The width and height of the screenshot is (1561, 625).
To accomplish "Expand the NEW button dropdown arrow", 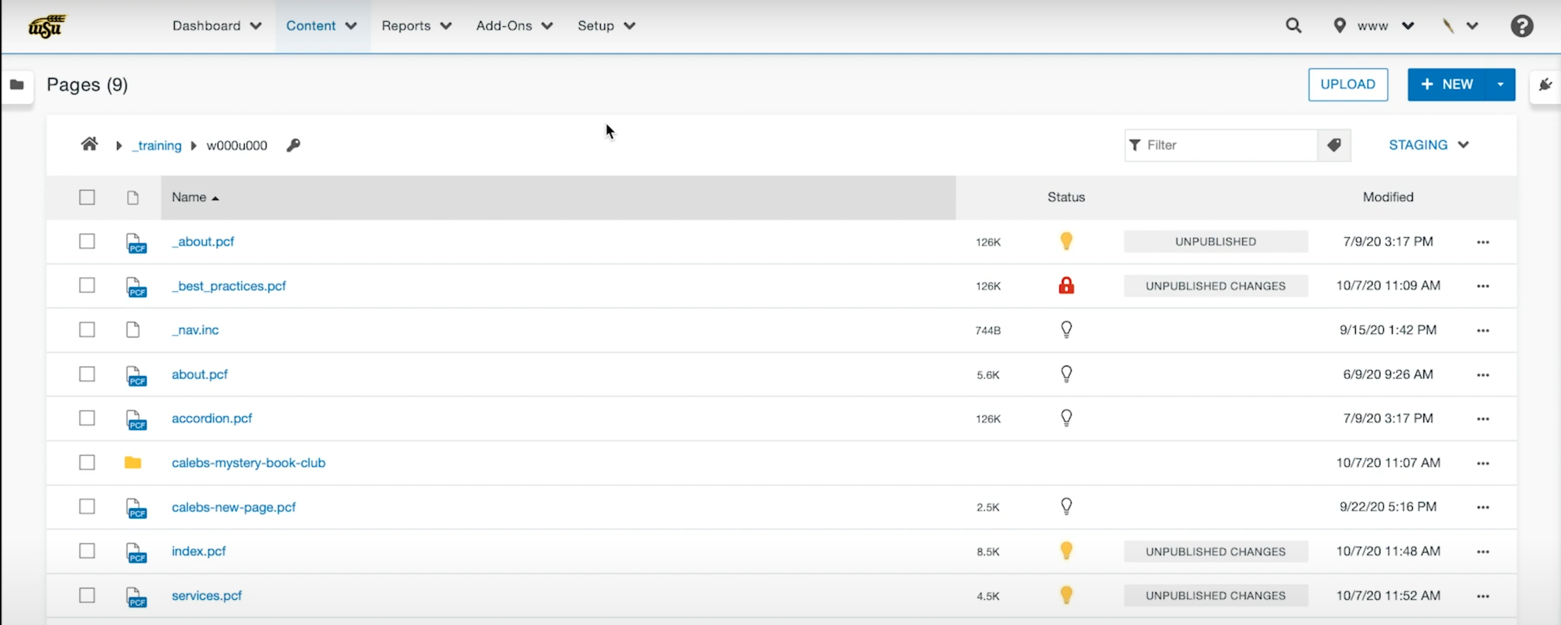I will [1500, 85].
